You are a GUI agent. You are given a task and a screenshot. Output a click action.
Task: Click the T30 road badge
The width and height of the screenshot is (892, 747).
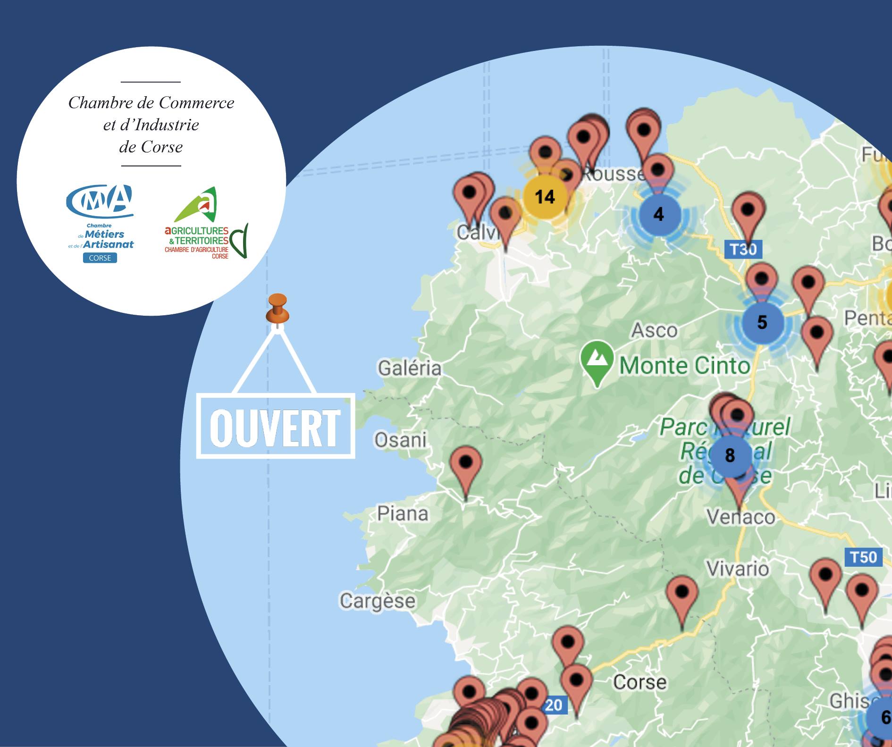click(743, 249)
